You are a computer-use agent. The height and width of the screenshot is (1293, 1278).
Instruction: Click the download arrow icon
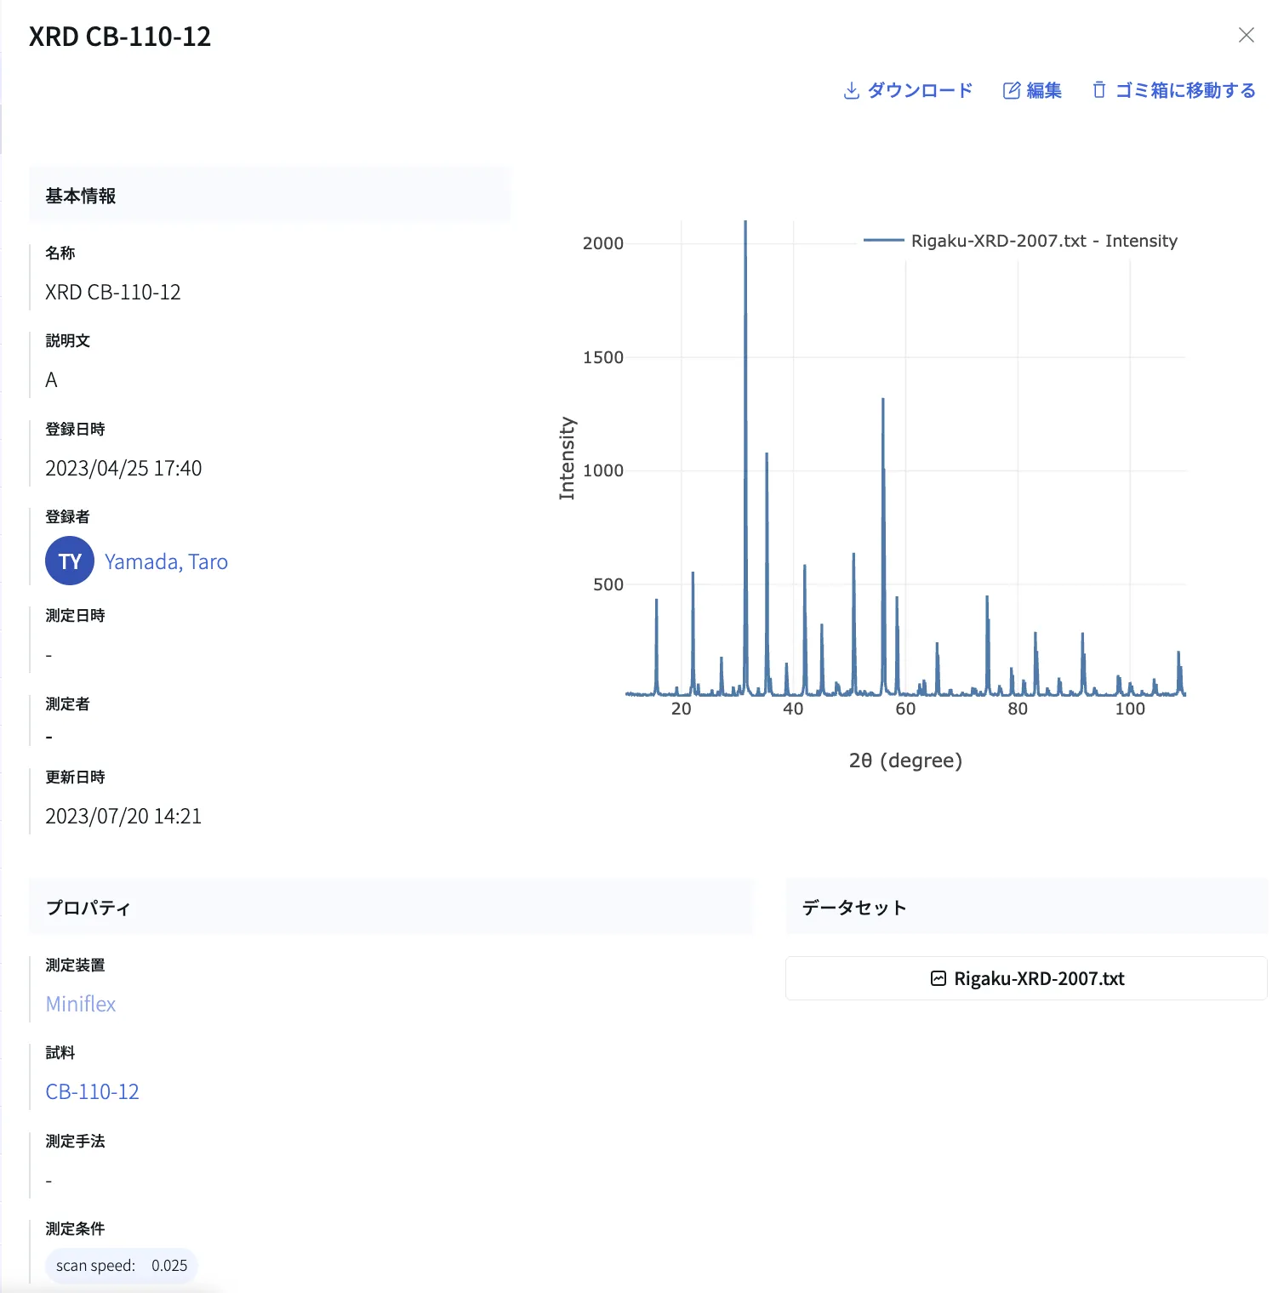click(x=851, y=90)
